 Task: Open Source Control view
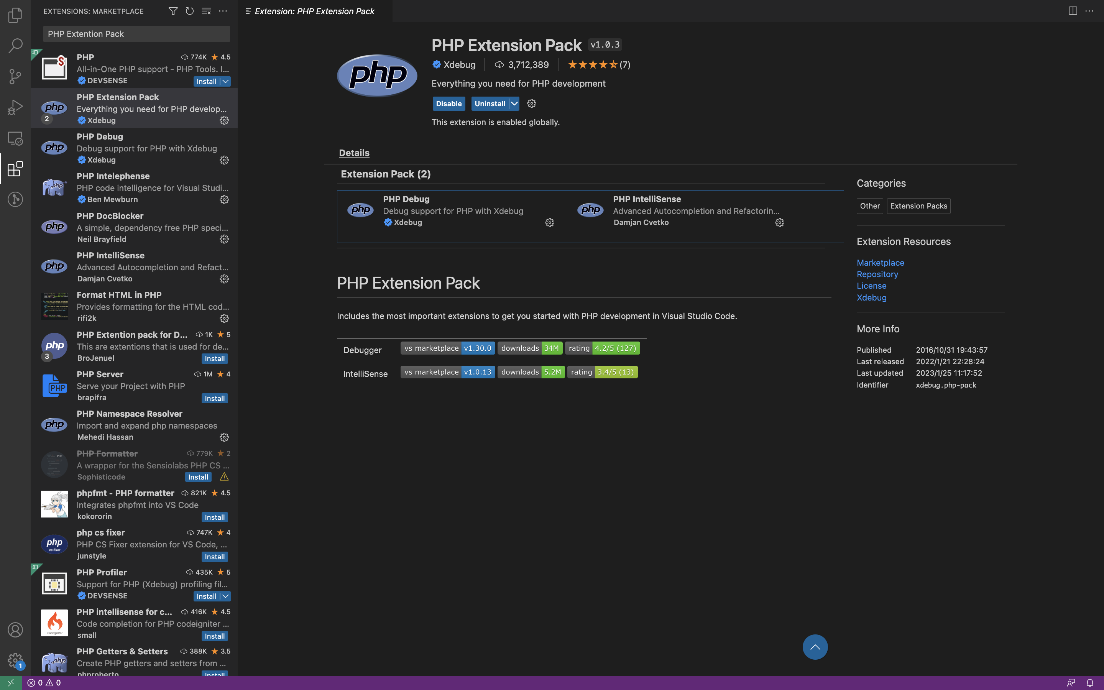tap(15, 76)
